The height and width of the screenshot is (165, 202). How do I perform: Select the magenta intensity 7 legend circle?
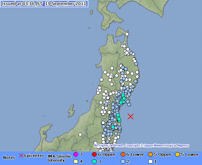75,155
